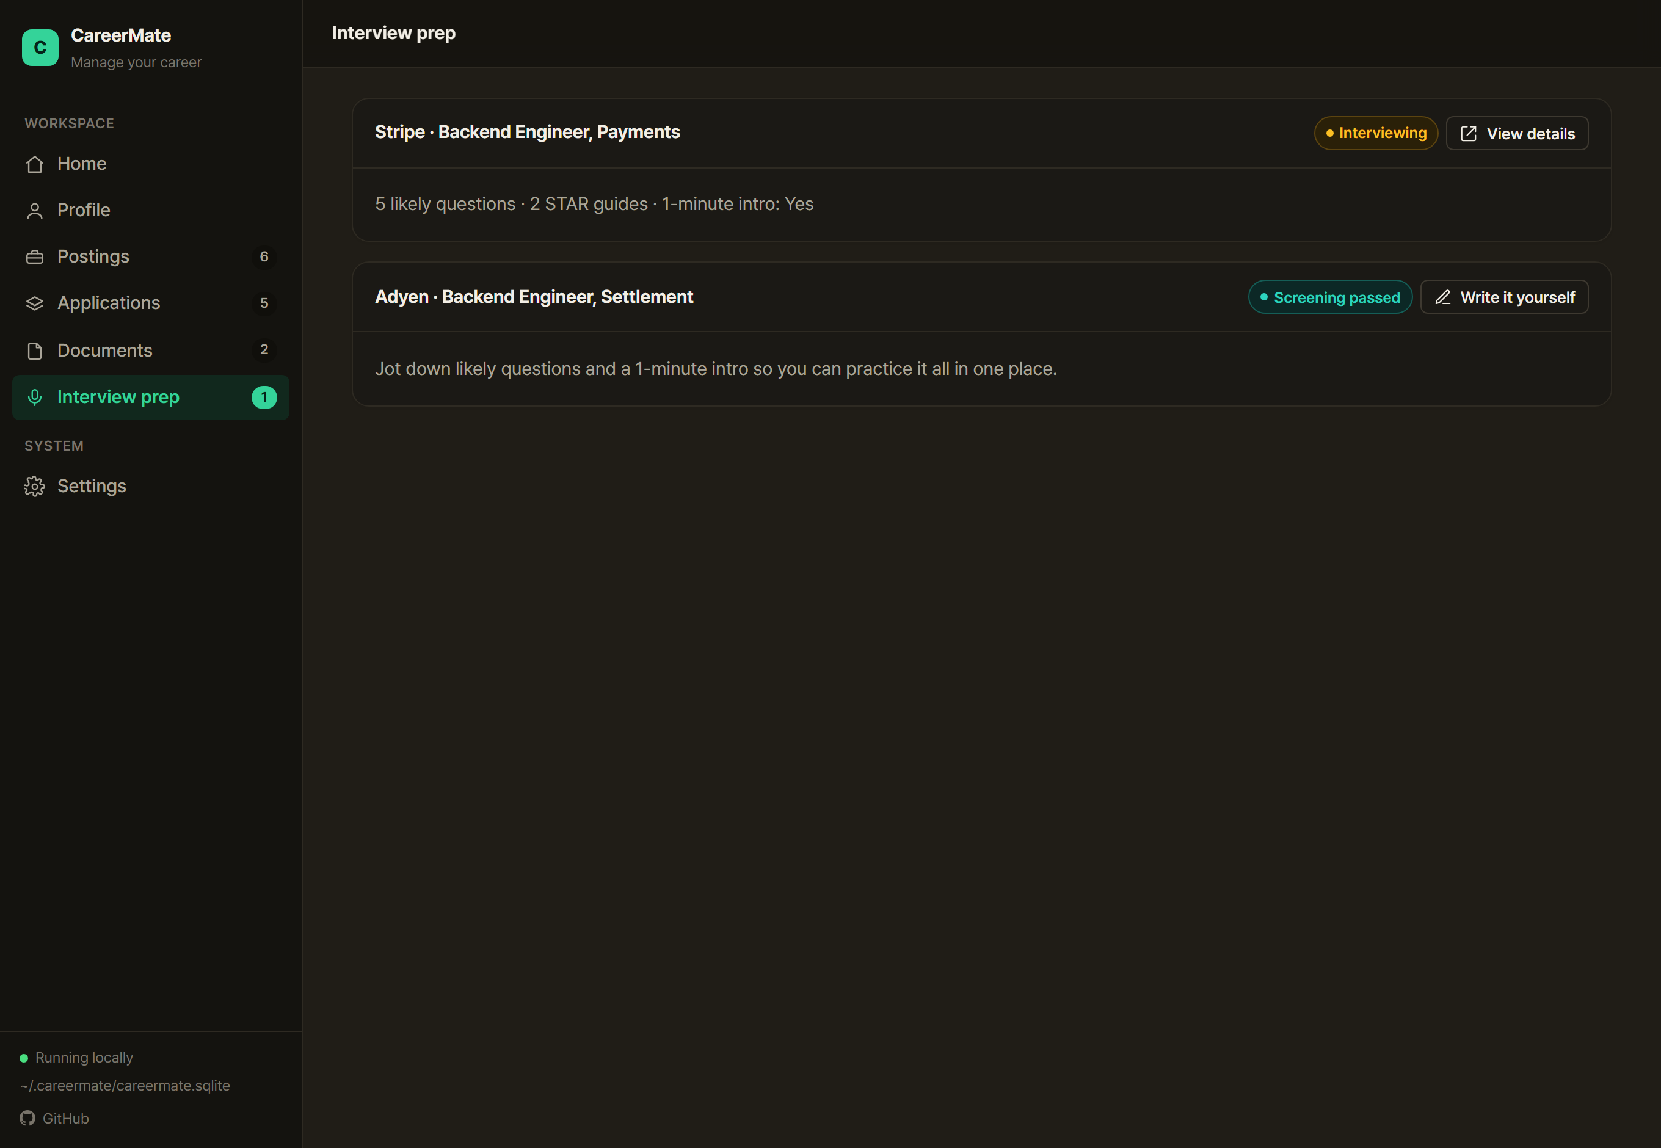The height and width of the screenshot is (1148, 1661).
Task: Click Write it yourself for Adyen
Action: (x=1504, y=297)
